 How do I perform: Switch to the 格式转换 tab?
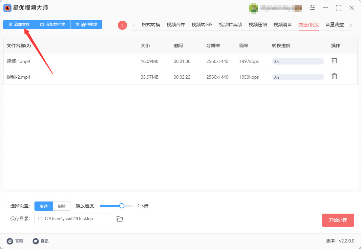[151, 25]
